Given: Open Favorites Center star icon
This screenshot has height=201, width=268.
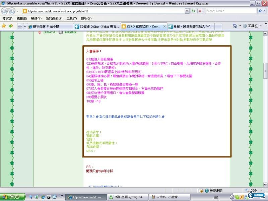Looking at the screenshot, I should click(4, 26).
